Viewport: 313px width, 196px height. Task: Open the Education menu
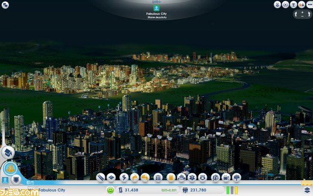(x=215, y=177)
